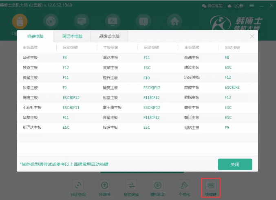Click the ESC hotkey for 铭瑄主板
Viewport: 276px width, 200px height.
[147, 127]
